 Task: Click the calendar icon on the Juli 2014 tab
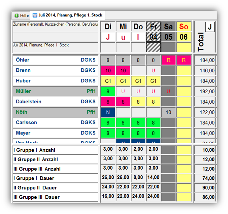tap(35, 15)
